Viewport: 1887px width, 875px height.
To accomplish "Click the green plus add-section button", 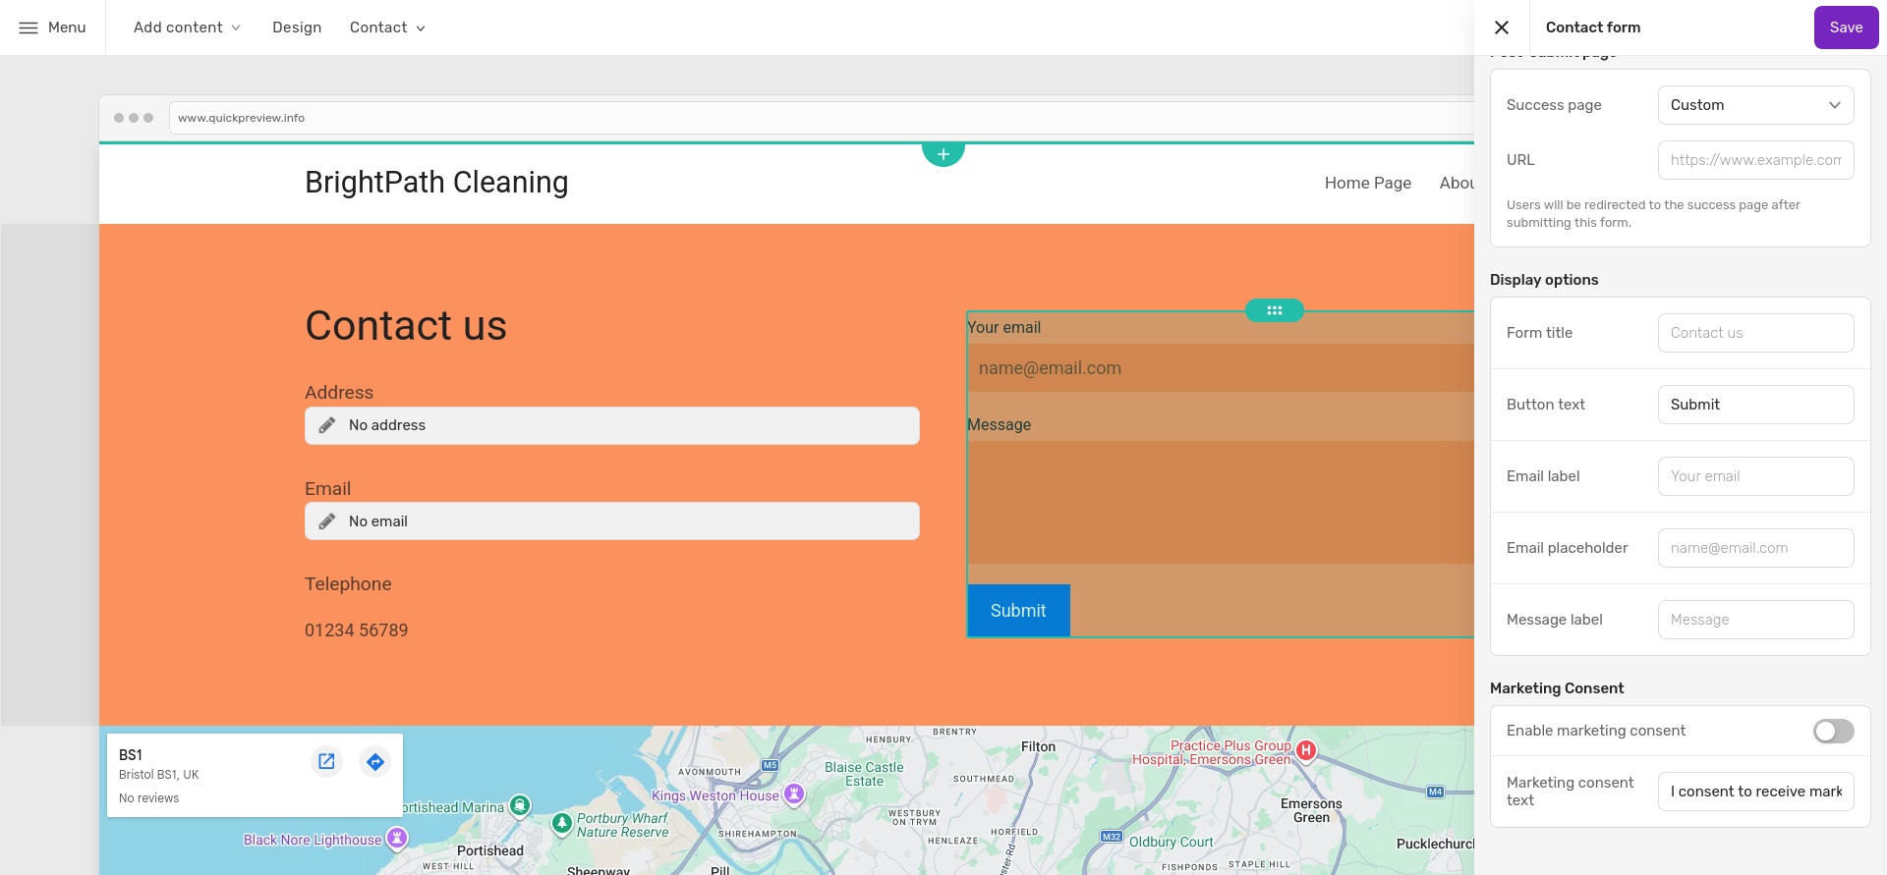I will pos(943,154).
